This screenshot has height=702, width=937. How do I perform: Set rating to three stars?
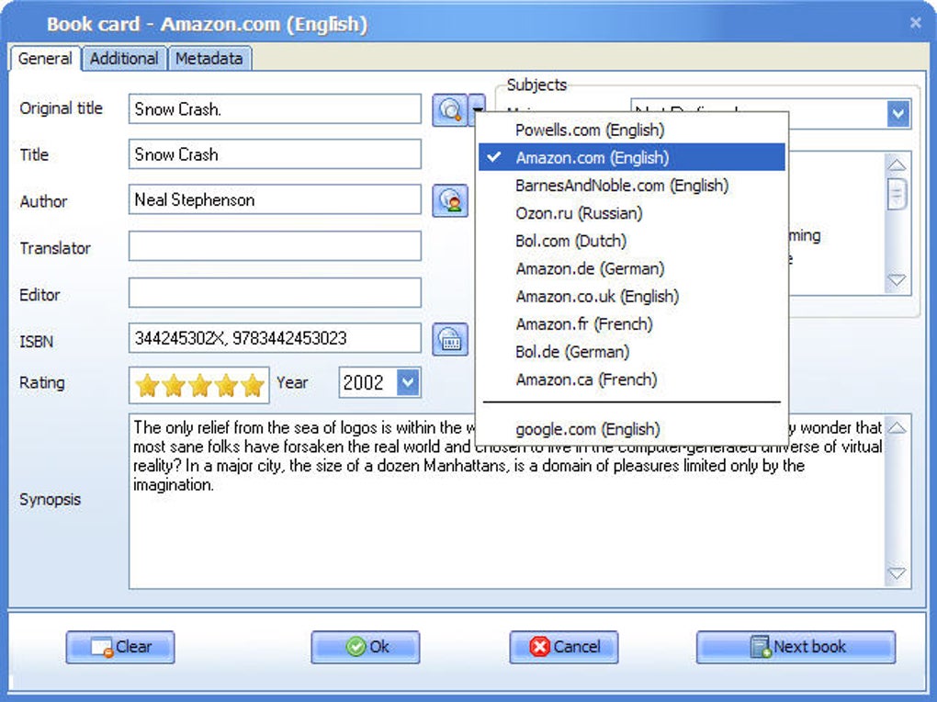click(x=199, y=386)
